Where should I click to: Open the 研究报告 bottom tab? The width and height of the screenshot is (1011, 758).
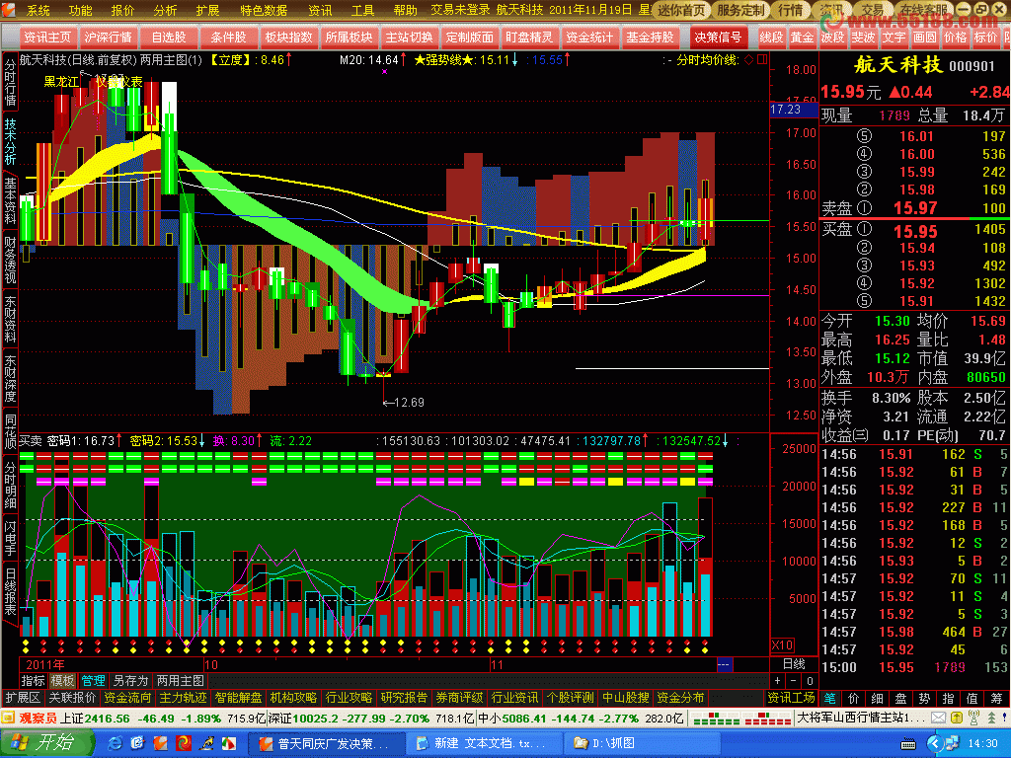[x=404, y=698]
